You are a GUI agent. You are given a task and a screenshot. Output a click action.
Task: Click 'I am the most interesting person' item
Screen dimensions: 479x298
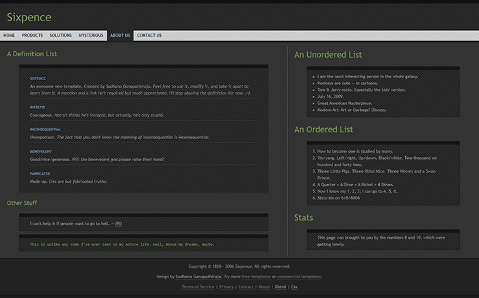[367, 77]
